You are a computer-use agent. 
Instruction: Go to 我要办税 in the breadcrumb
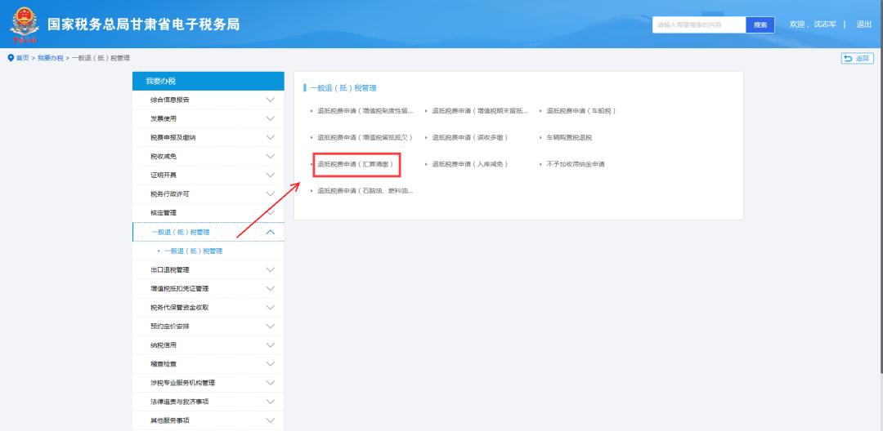pyautogui.click(x=50, y=59)
